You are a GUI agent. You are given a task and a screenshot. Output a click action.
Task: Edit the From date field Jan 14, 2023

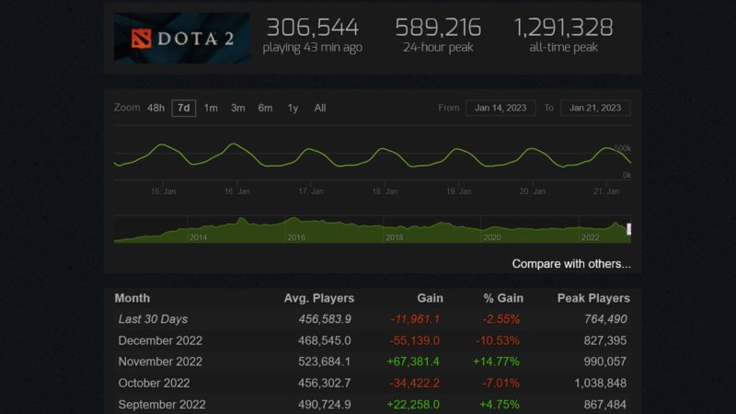(x=500, y=108)
